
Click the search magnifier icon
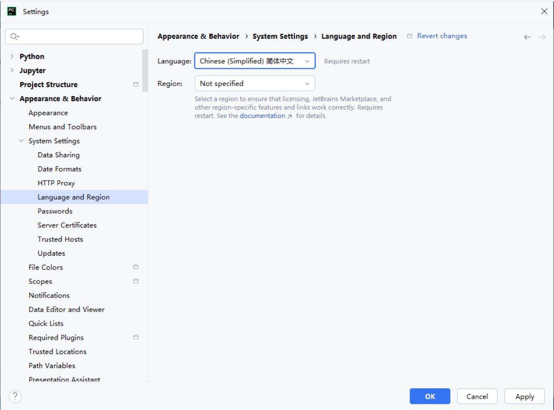(14, 36)
